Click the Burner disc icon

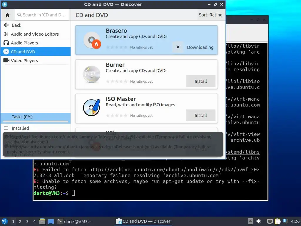click(92, 74)
